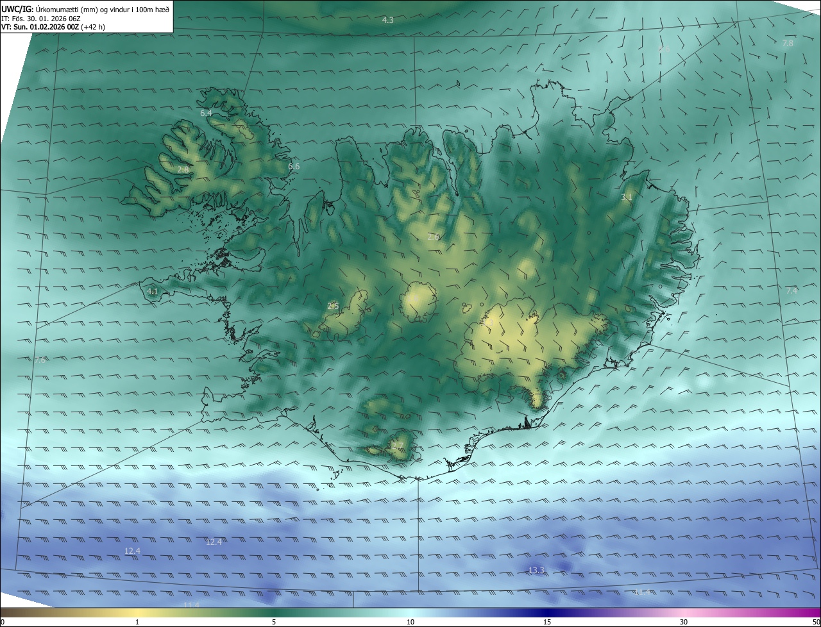Click the 7.4 value label
The image size is (821, 627).
point(791,290)
